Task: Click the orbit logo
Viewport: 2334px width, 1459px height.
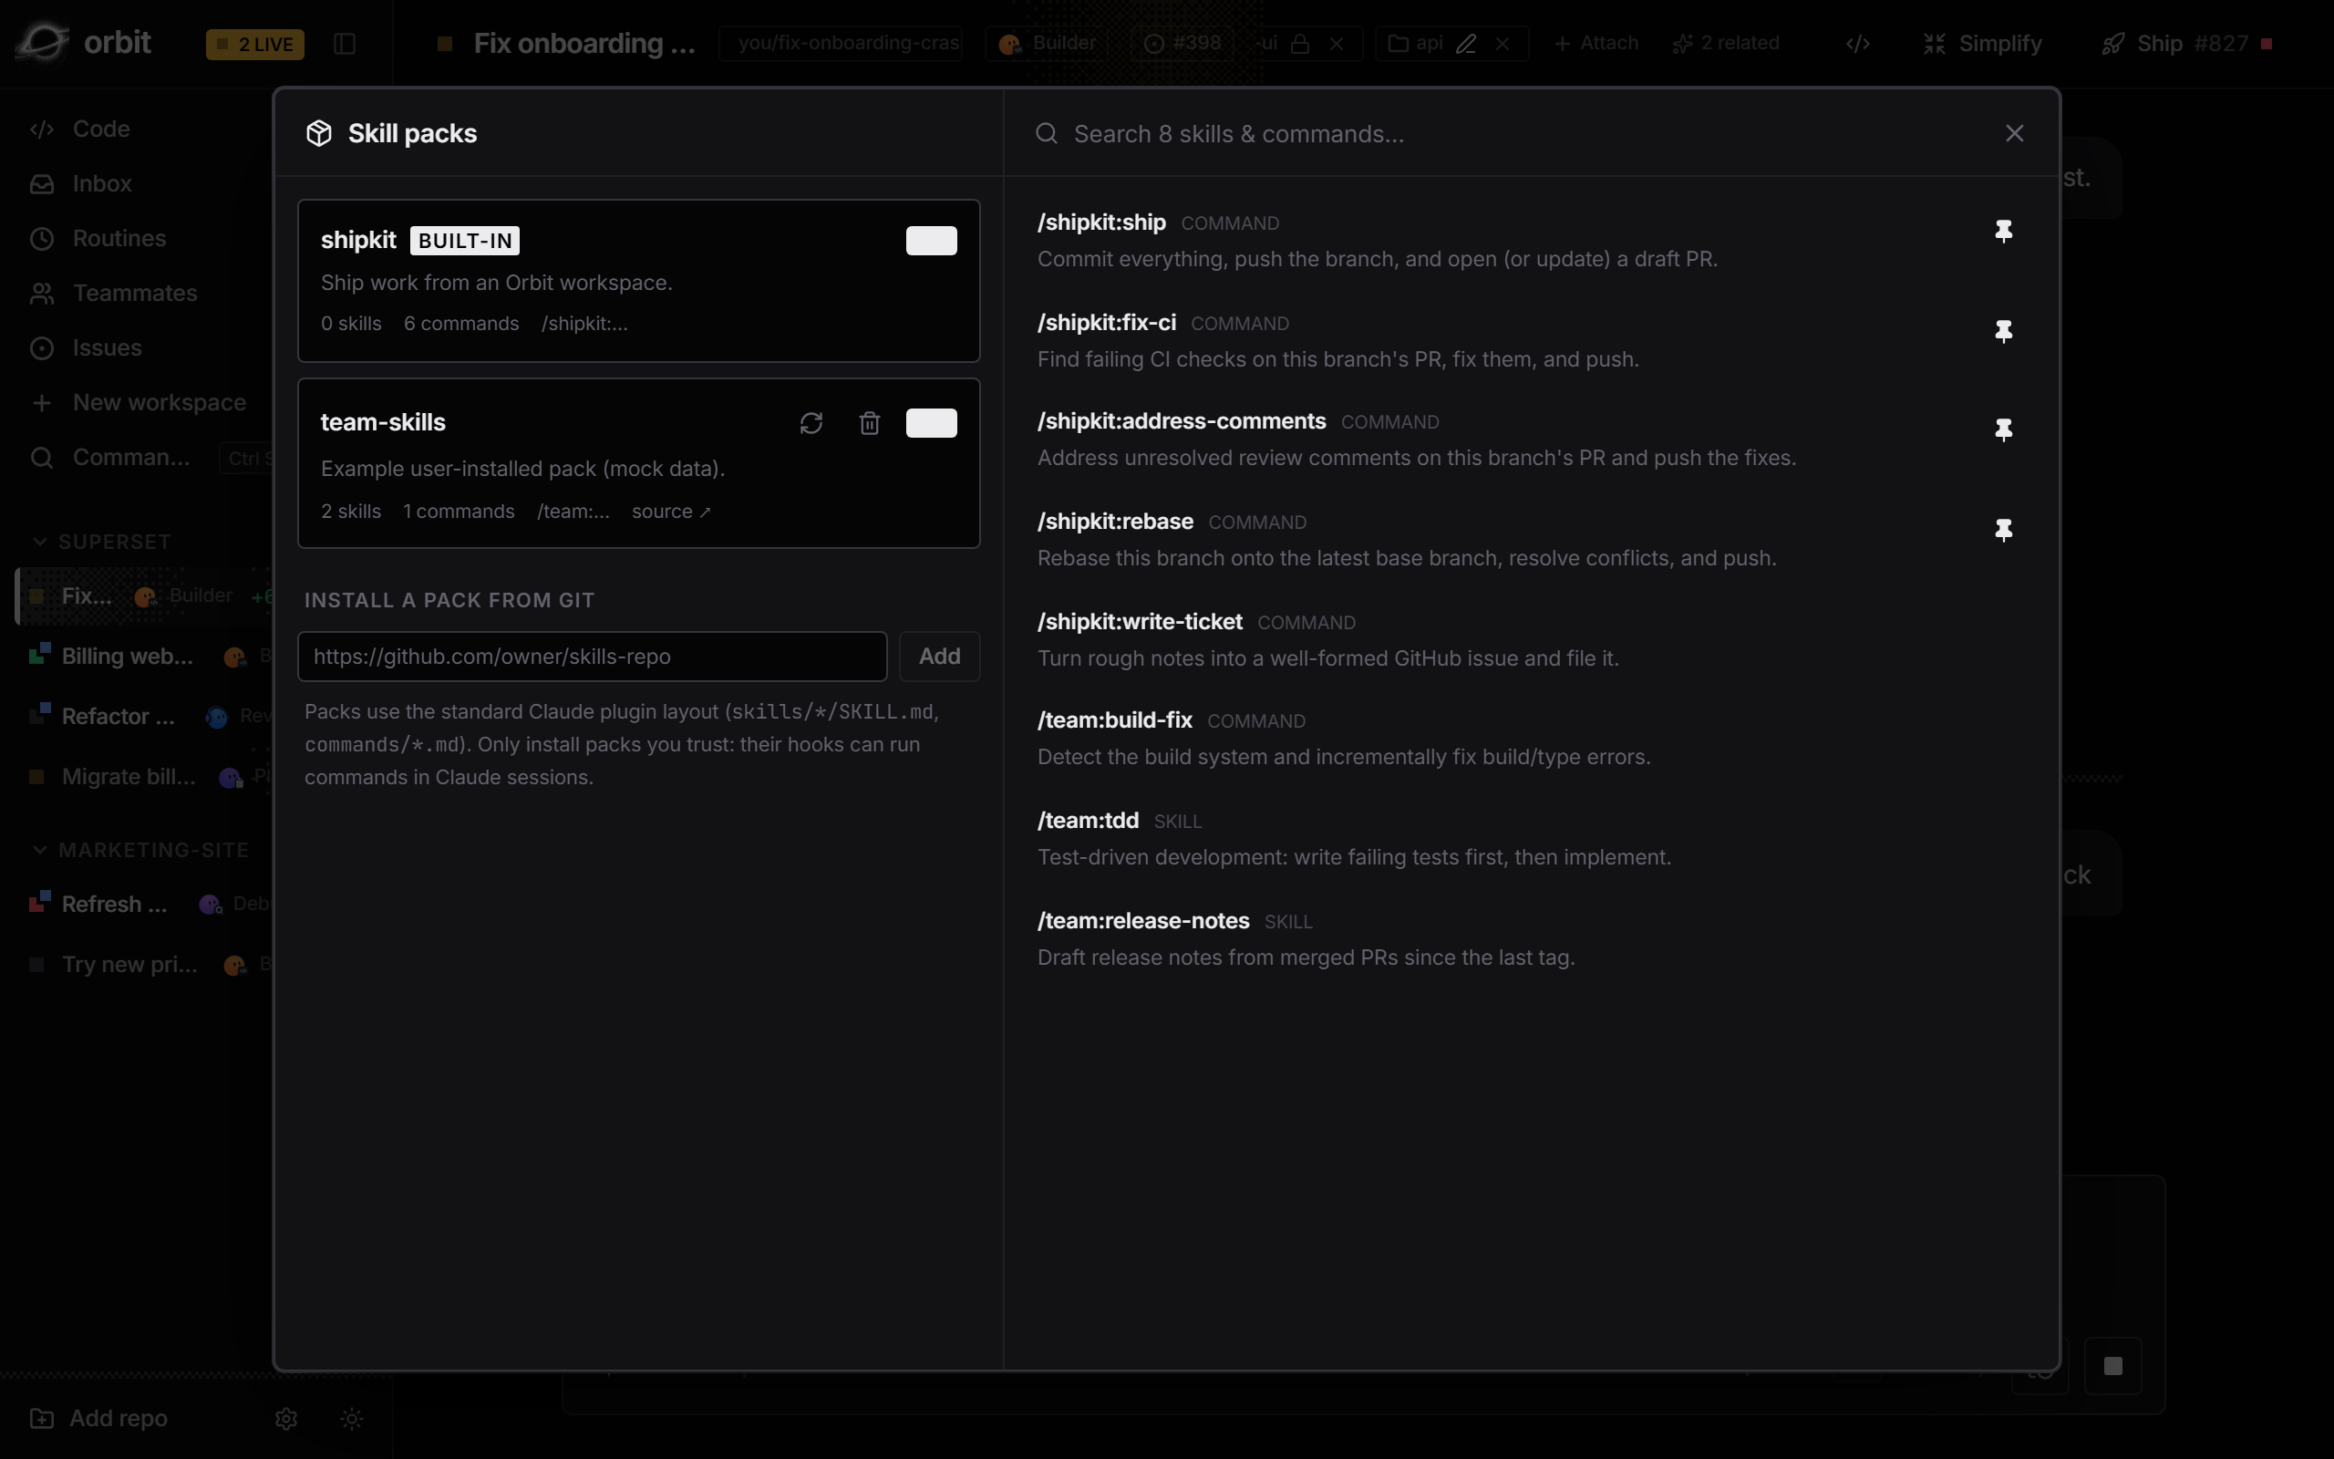Action: pos(85,43)
